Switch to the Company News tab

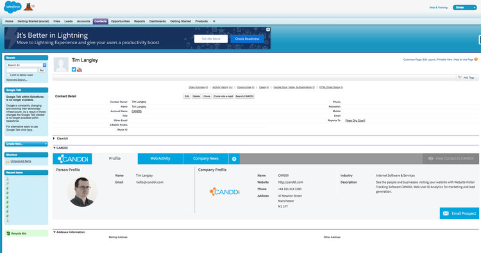pos(206,159)
